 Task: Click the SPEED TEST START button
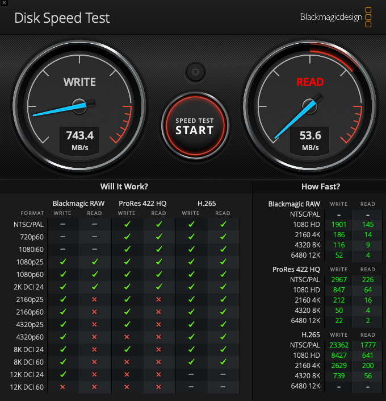pyautogui.click(x=195, y=126)
